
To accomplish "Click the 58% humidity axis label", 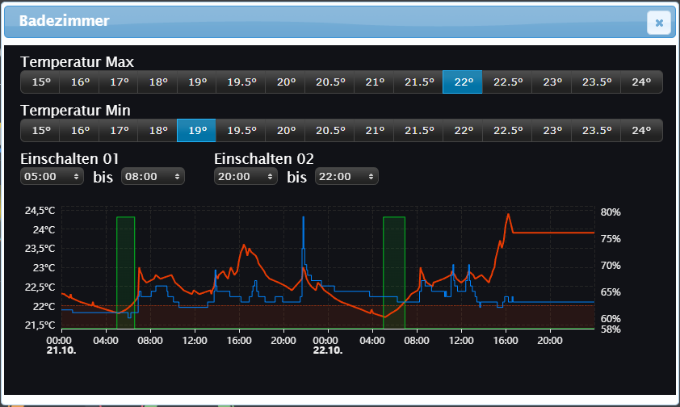I will tap(611, 329).
